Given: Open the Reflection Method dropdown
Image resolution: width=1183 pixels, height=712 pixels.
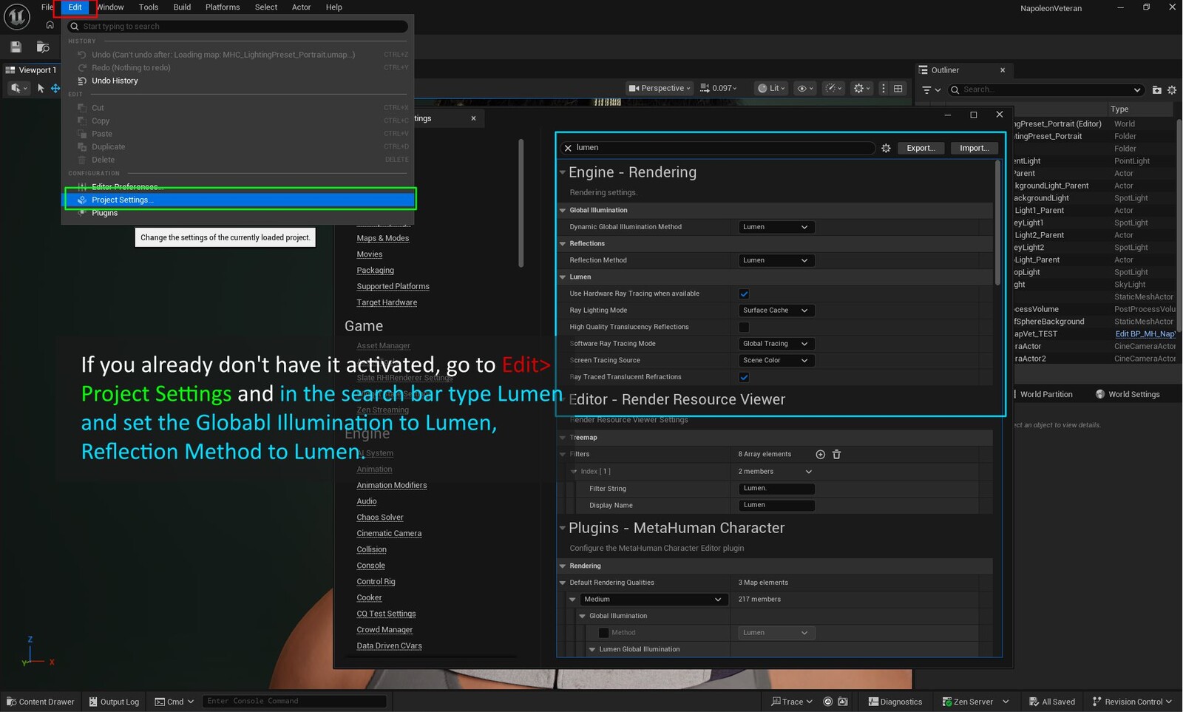Looking at the screenshot, I should pos(776,260).
